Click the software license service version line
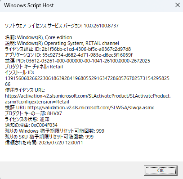The width and height of the screenshot is (183, 179). point(62,26)
